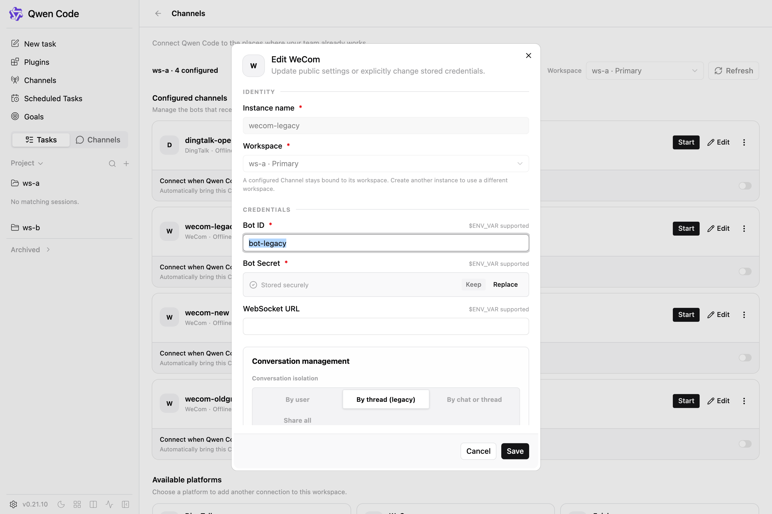This screenshot has height=514, width=772.
Task: Open more options for dingtalk channel
Action: (x=744, y=142)
